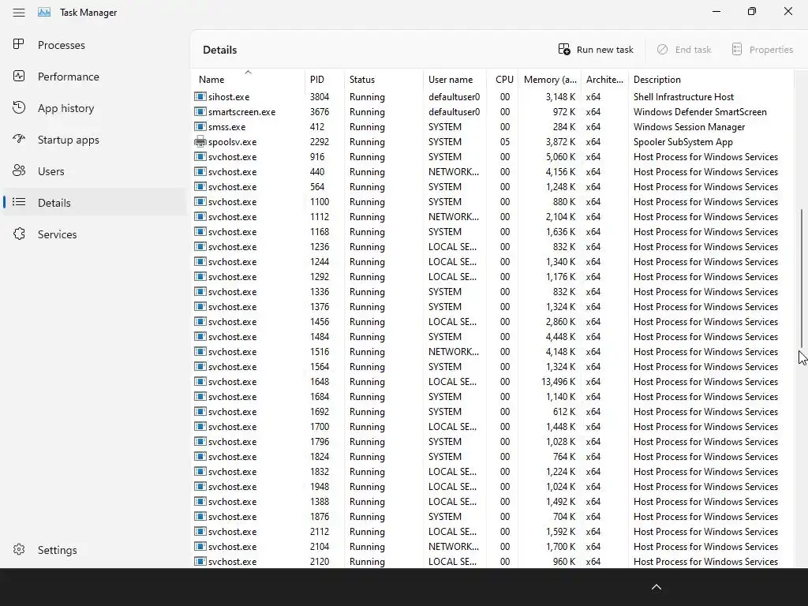Sort by the Memory column header
Image resolution: width=808 pixels, height=606 pixels.
(550, 80)
